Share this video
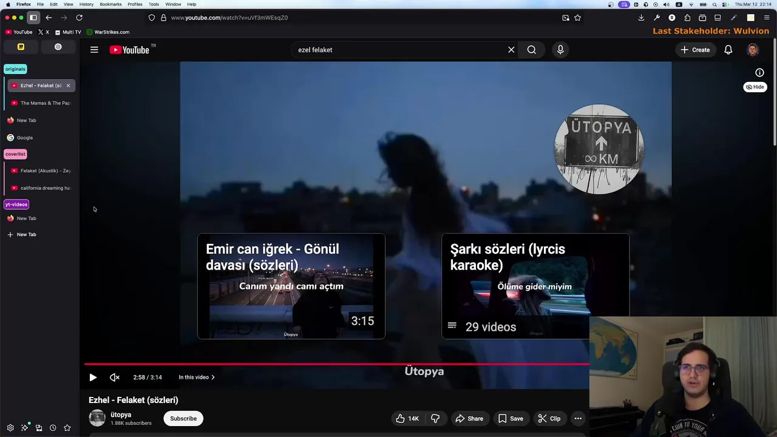777x437 pixels. click(x=469, y=418)
